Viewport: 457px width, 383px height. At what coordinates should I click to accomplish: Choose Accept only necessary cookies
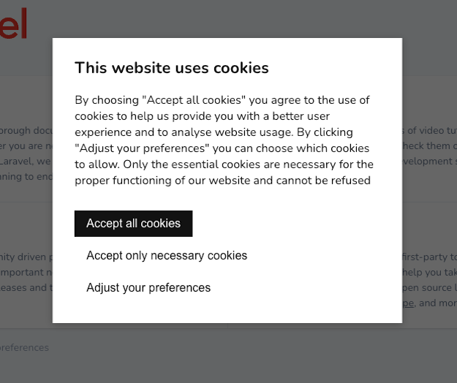click(167, 256)
